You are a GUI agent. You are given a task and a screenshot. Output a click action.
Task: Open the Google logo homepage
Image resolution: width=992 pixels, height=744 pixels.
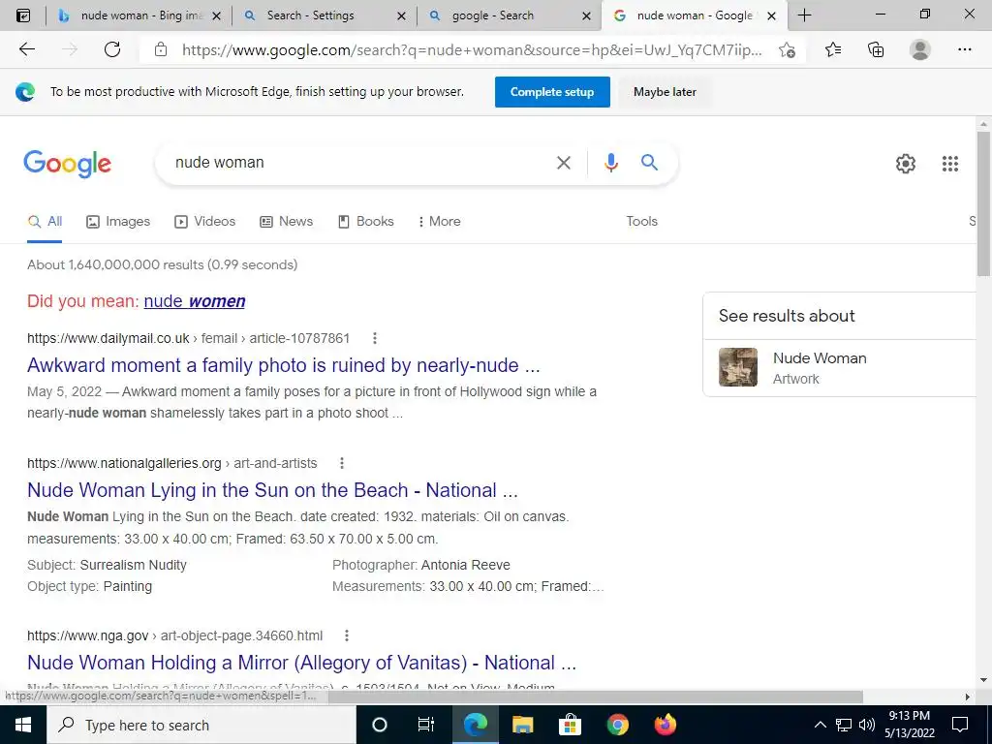[67, 164]
